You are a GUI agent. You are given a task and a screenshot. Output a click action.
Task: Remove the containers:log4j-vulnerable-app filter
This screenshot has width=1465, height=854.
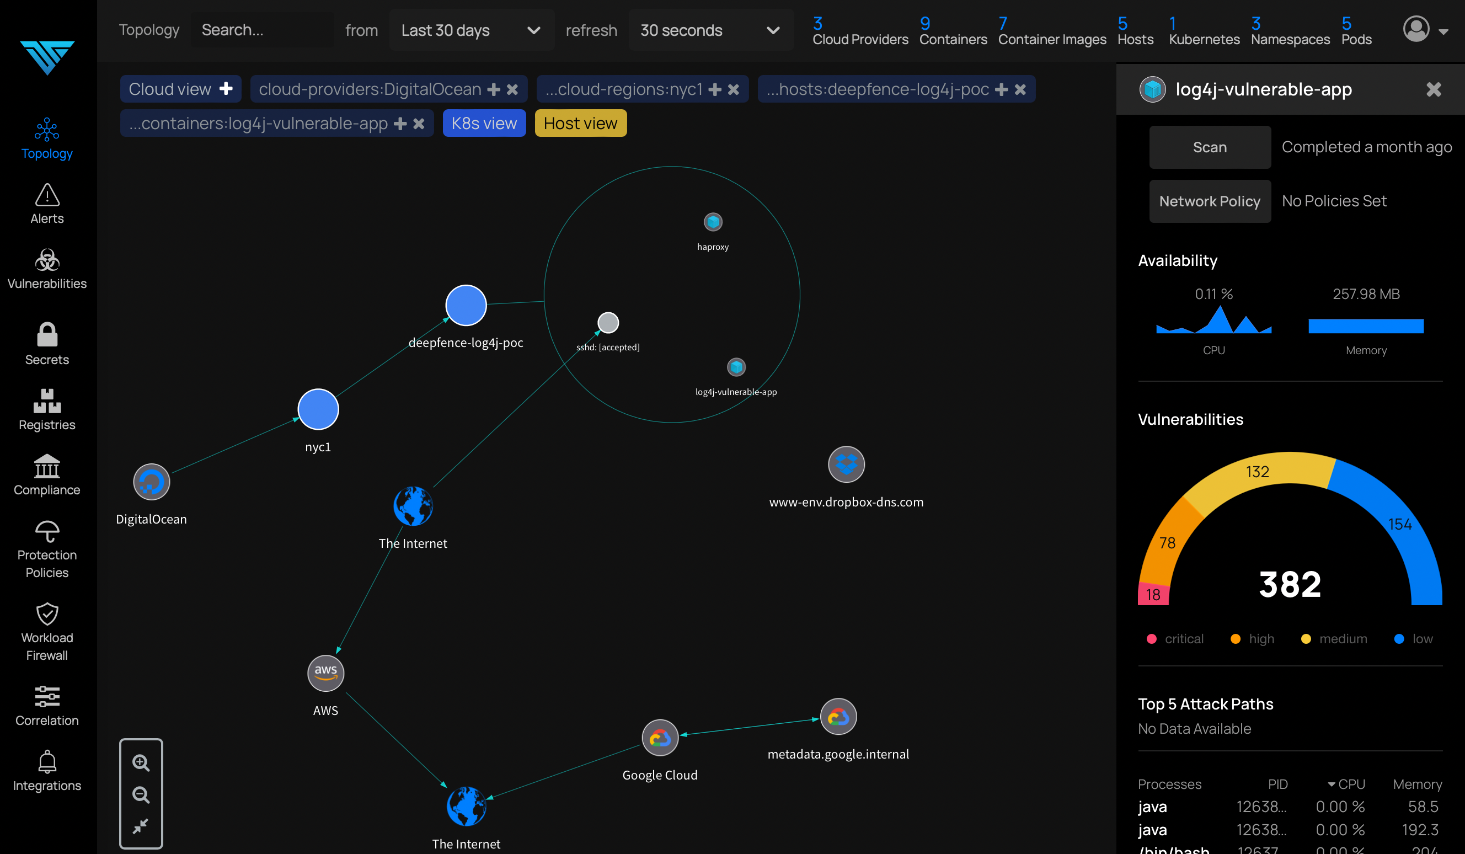click(419, 124)
